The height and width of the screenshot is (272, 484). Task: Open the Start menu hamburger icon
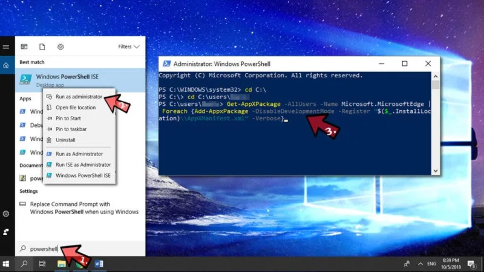click(x=6, y=47)
